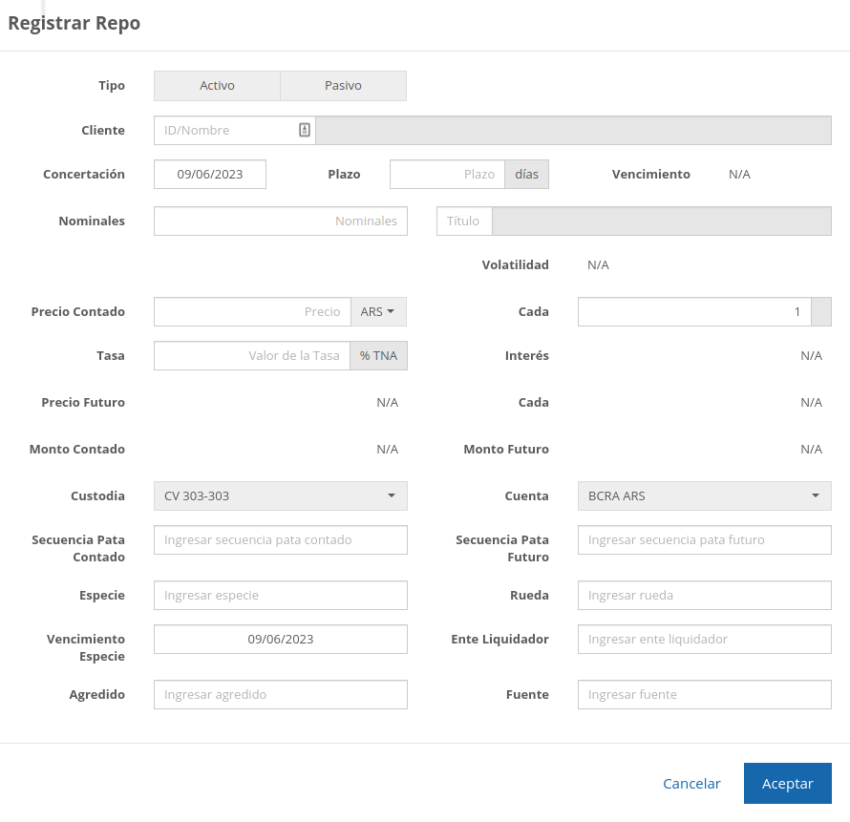Viewport: 850px width, 822px height.
Task: Click the Ingresar fuente field
Action: pyautogui.click(x=704, y=694)
